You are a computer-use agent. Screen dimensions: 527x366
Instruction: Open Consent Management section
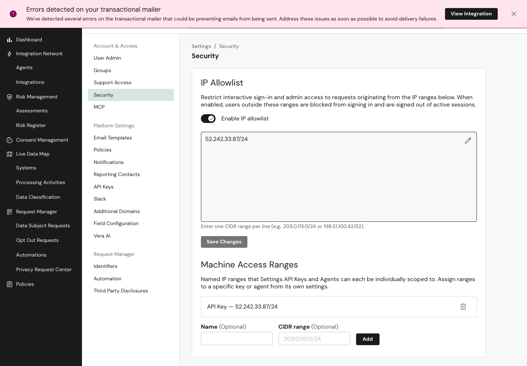pos(42,140)
